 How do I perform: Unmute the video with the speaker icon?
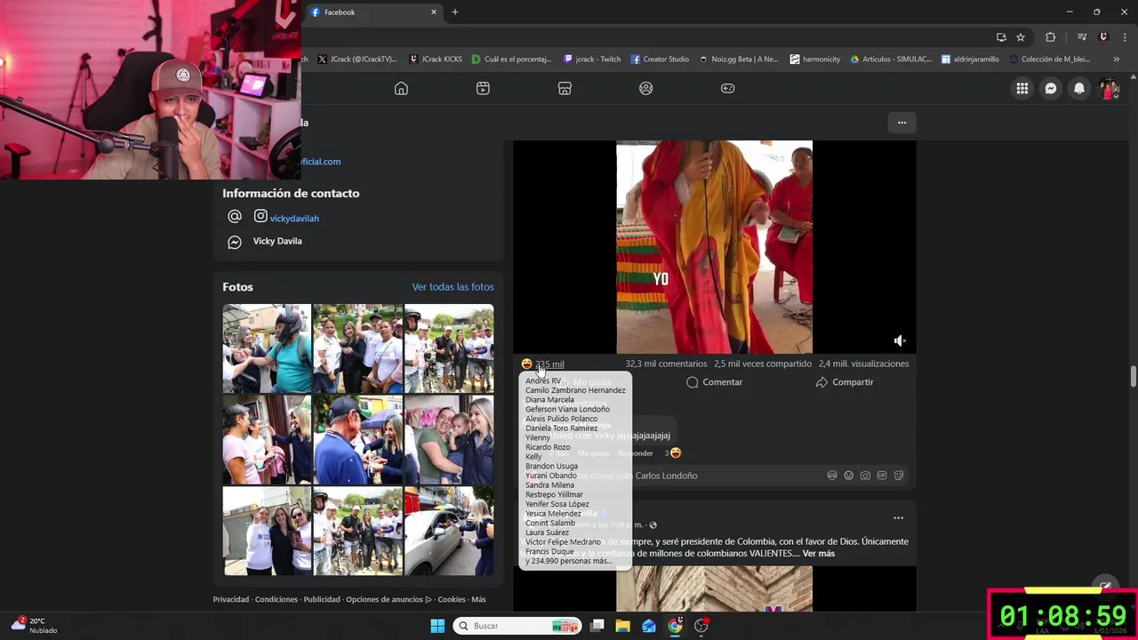point(900,340)
